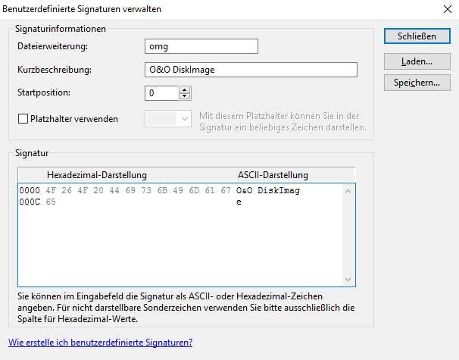Click hex byte 67 ending the first row
This screenshot has height=360, width=459.
pyautogui.click(x=226, y=190)
